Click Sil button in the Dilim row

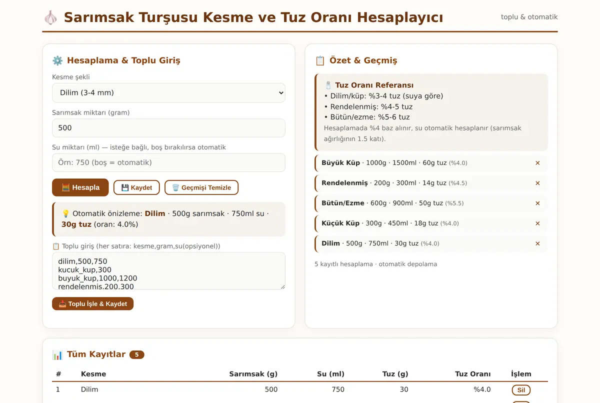521,390
